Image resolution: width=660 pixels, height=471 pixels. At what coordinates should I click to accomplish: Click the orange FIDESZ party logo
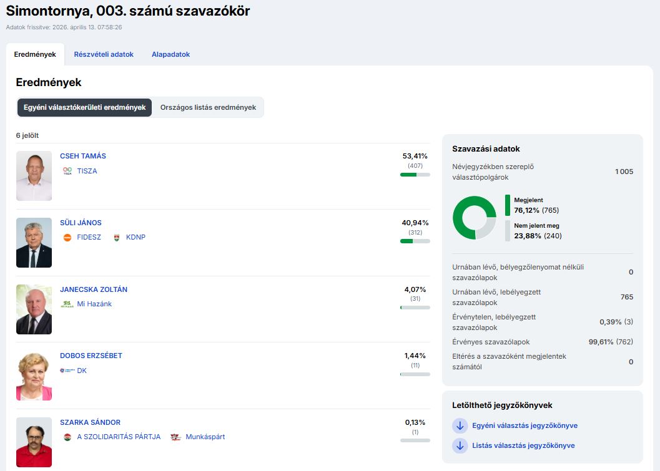click(x=67, y=238)
